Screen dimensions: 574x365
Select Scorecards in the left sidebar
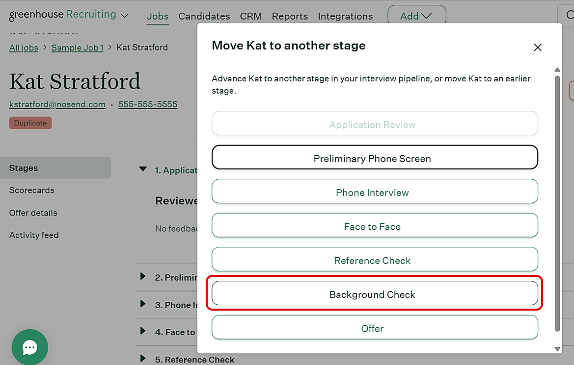tap(31, 190)
